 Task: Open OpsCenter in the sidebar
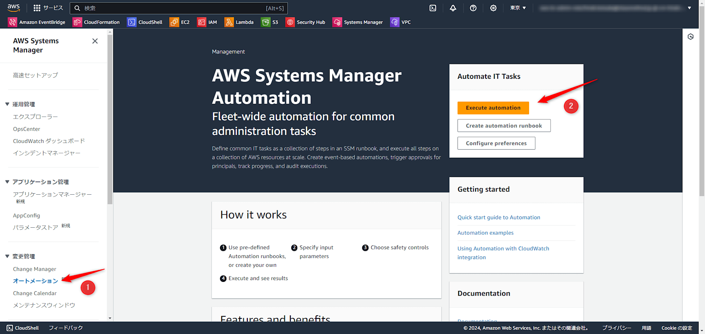click(x=26, y=129)
